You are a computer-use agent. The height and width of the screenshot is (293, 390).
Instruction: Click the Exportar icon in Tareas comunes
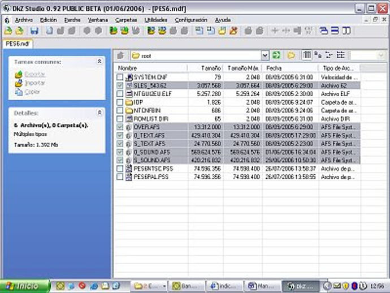pyautogui.click(x=19, y=75)
